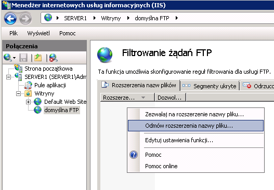Select Default Web Site in the tree
274x190 pixels.
[x=65, y=102]
